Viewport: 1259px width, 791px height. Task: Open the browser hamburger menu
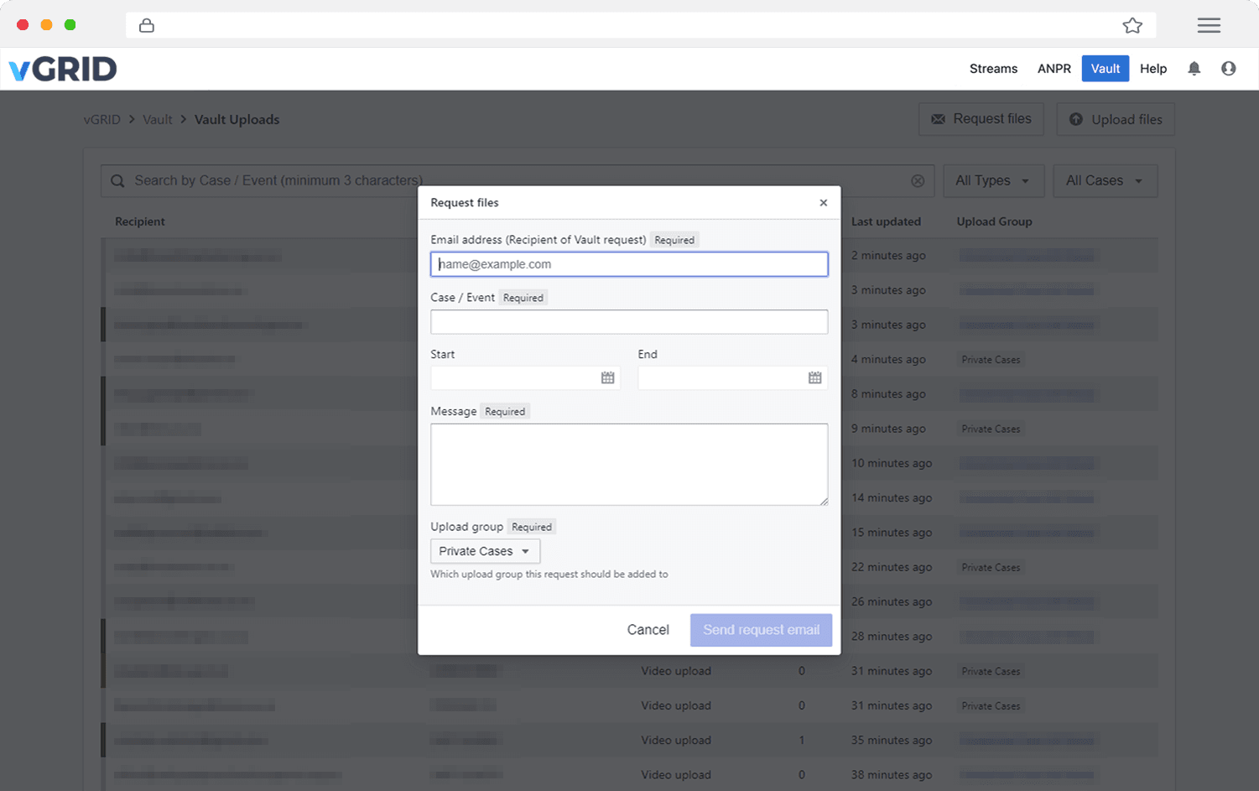(x=1208, y=26)
